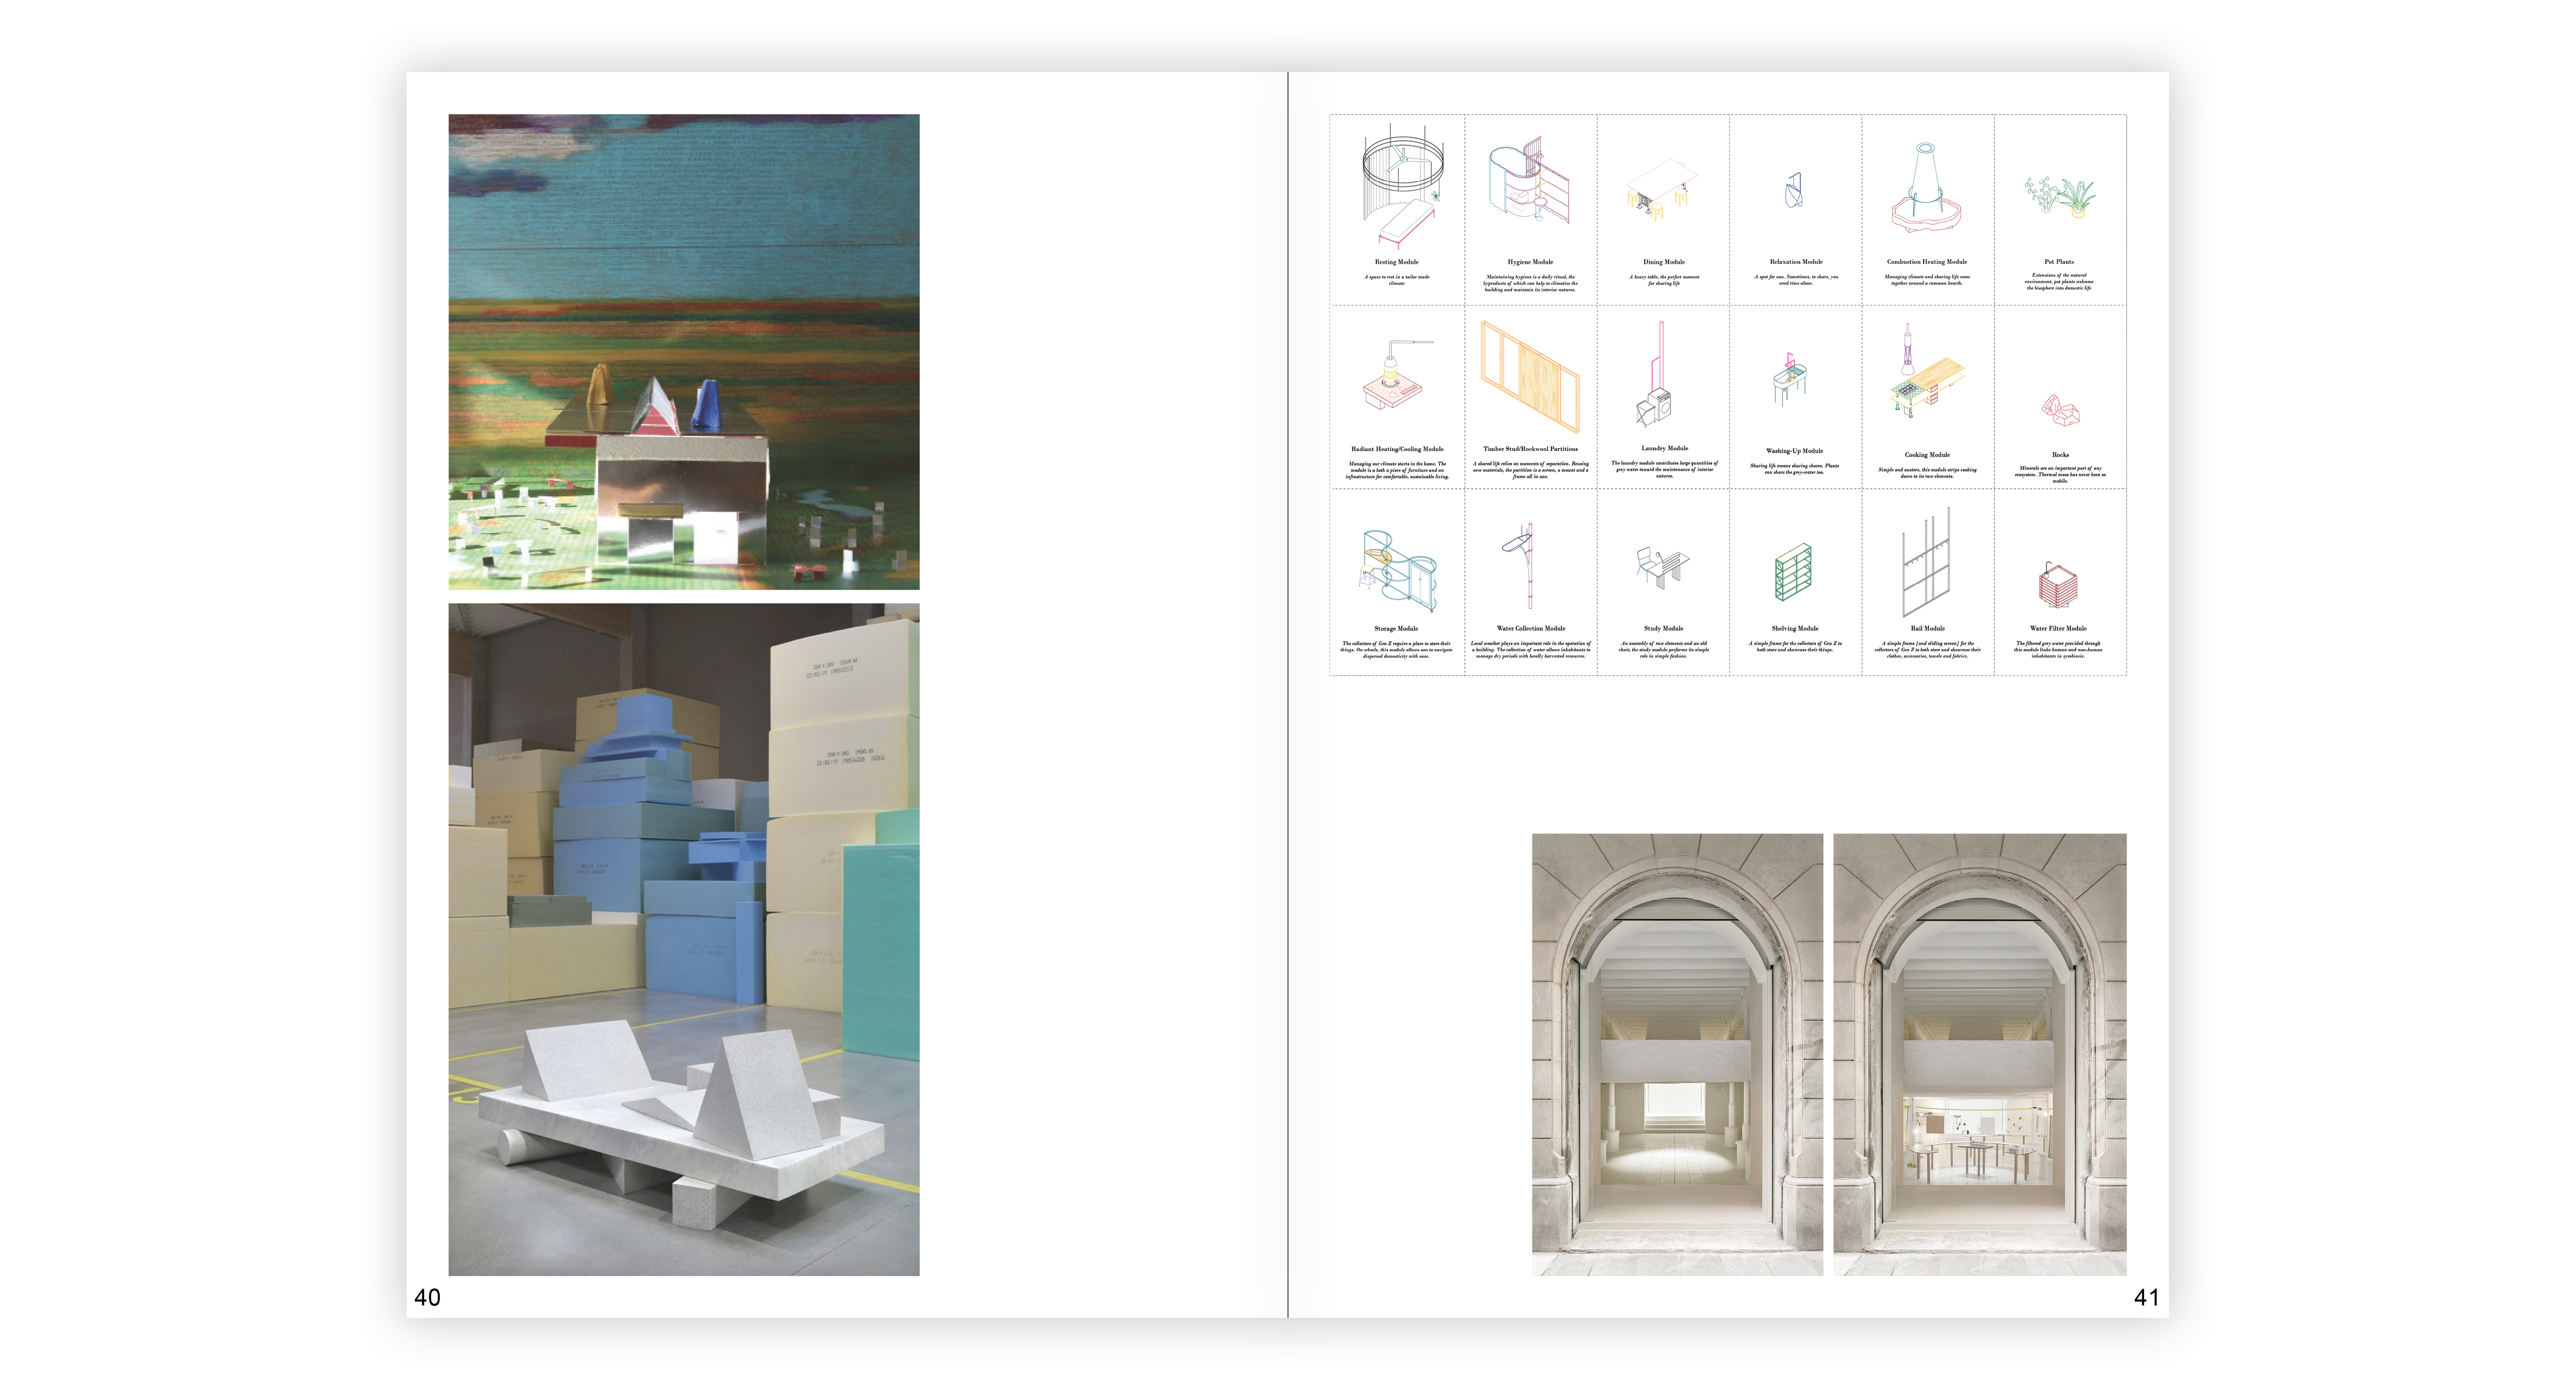Click the 'Laundry Module' caption title
The width and height of the screenshot is (2576, 1390).
[x=1664, y=448]
